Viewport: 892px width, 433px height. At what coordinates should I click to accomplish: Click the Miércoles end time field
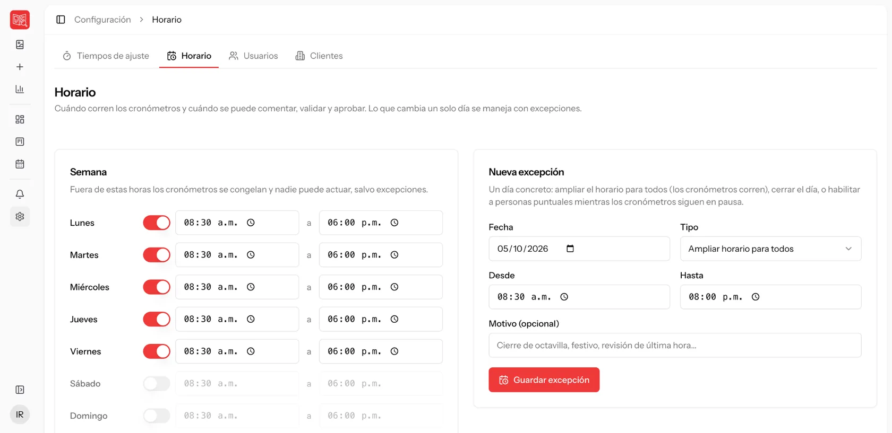[x=381, y=287]
